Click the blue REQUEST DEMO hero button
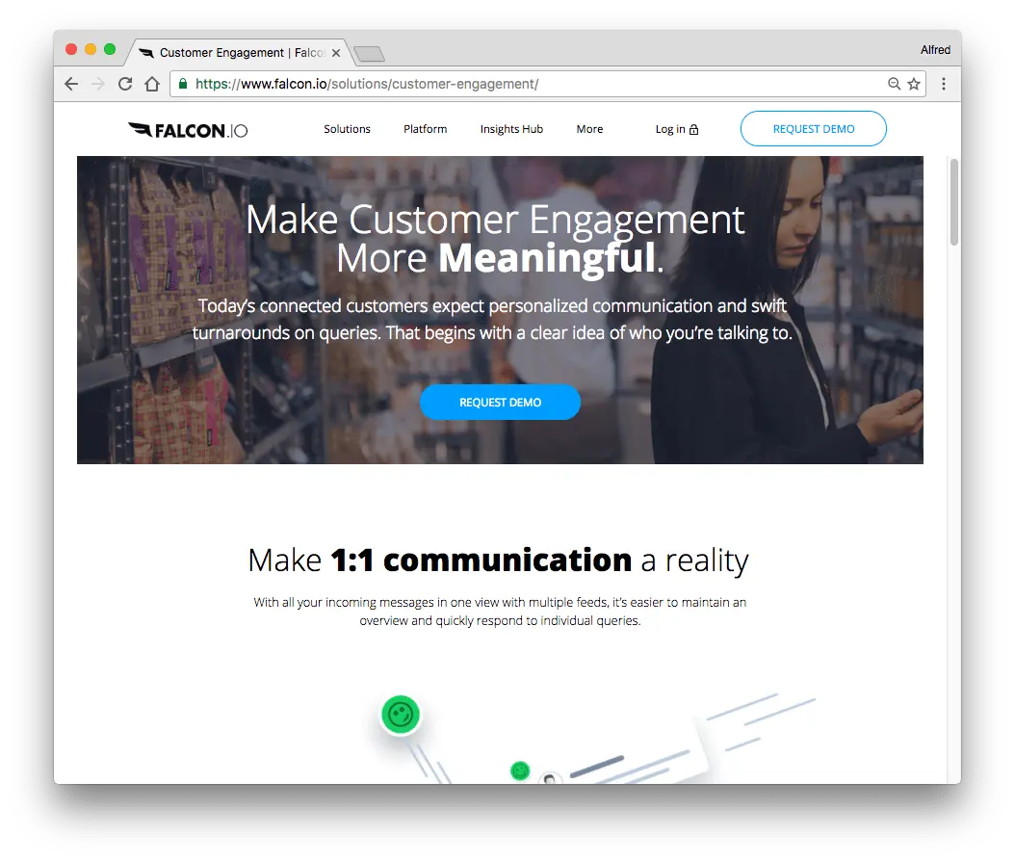Screen dimensions: 1015x861 500,402
